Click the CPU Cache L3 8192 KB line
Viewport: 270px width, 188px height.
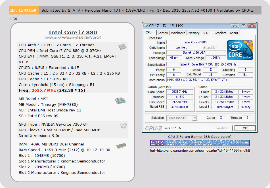(x=43, y=79)
